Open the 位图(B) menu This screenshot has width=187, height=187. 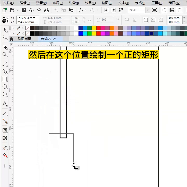click(x=107, y=3)
